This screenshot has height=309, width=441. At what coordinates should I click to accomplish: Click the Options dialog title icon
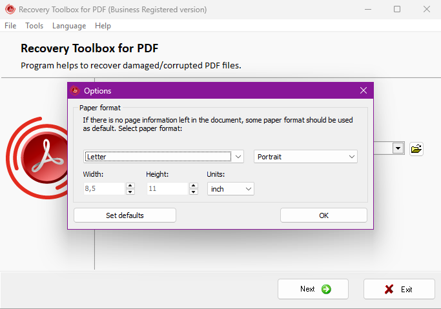click(x=75, y=90)
